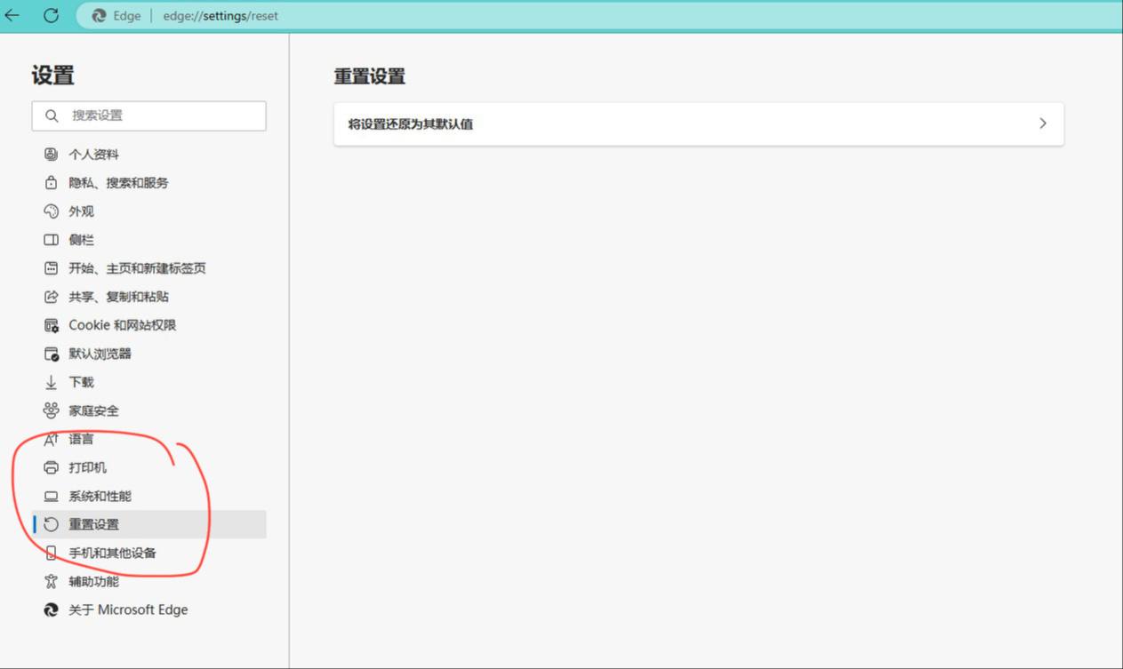This screenshot has height=669, width=1123.
Task: Open the 侧栏 settings section
Action: coord(81,240)
